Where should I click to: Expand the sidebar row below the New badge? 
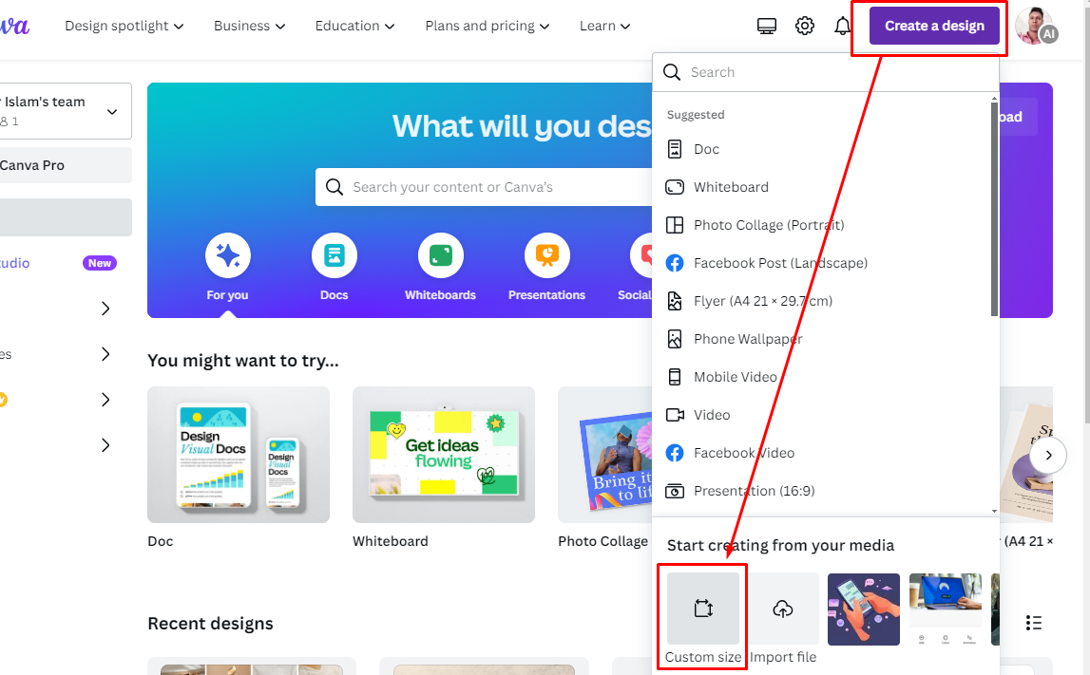tap(105, 309)
